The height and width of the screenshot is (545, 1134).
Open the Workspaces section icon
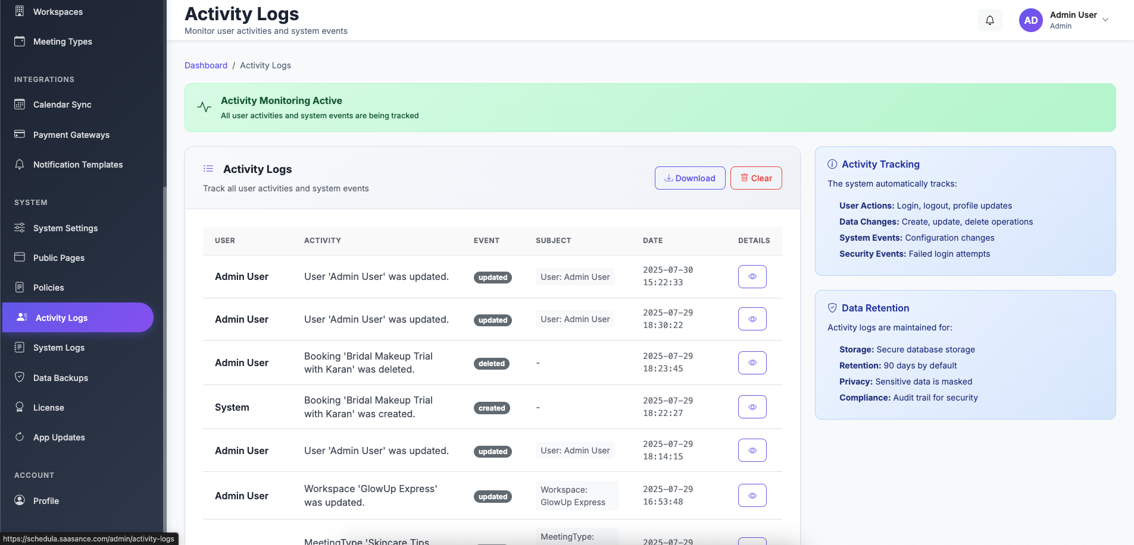pos(20,11)
